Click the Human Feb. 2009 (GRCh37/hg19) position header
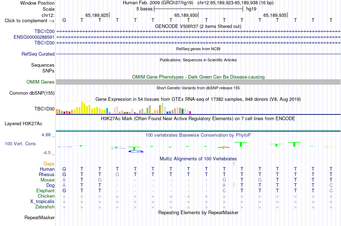Viewport: 341px width, 226px height. tap(158, 3)
